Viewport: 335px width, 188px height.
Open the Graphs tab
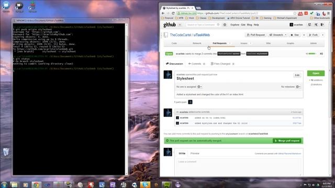pyautogui.click(x=290, y=43)
